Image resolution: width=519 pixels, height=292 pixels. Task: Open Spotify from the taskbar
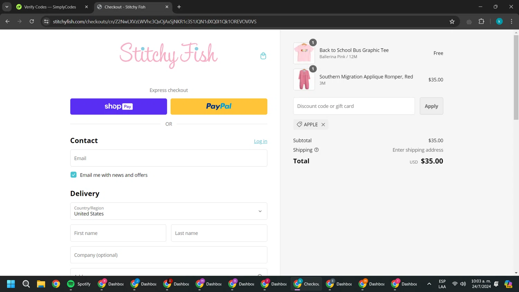[79, 284]
